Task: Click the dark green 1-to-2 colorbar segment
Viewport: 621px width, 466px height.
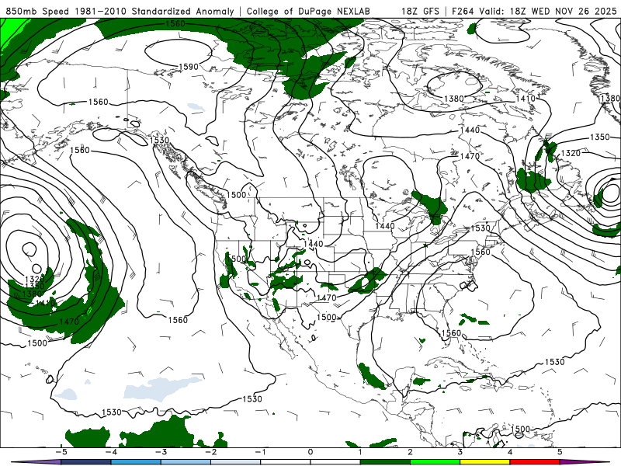Action: [x=385, y=462]
